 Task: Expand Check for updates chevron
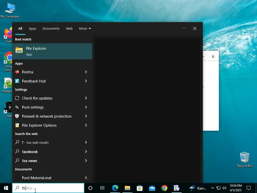point(86,98)
